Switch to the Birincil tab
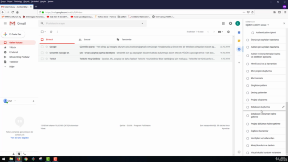288x162 pixels. [57, 40]
